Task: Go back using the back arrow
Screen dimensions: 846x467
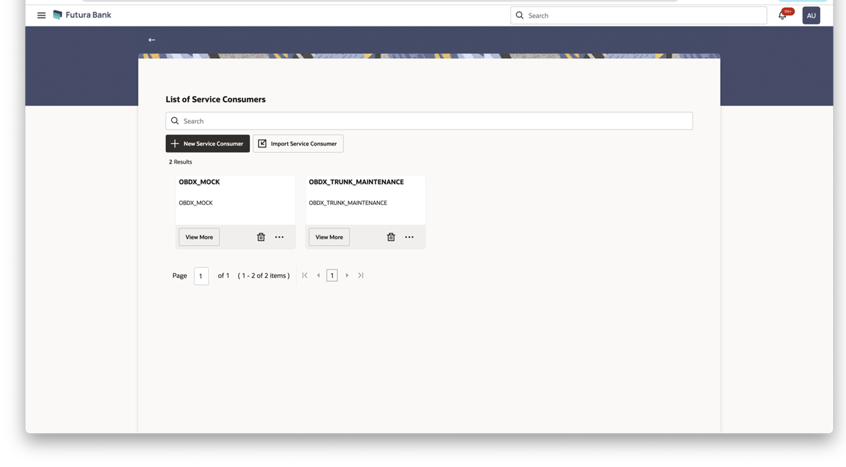Action: (152, 40)
